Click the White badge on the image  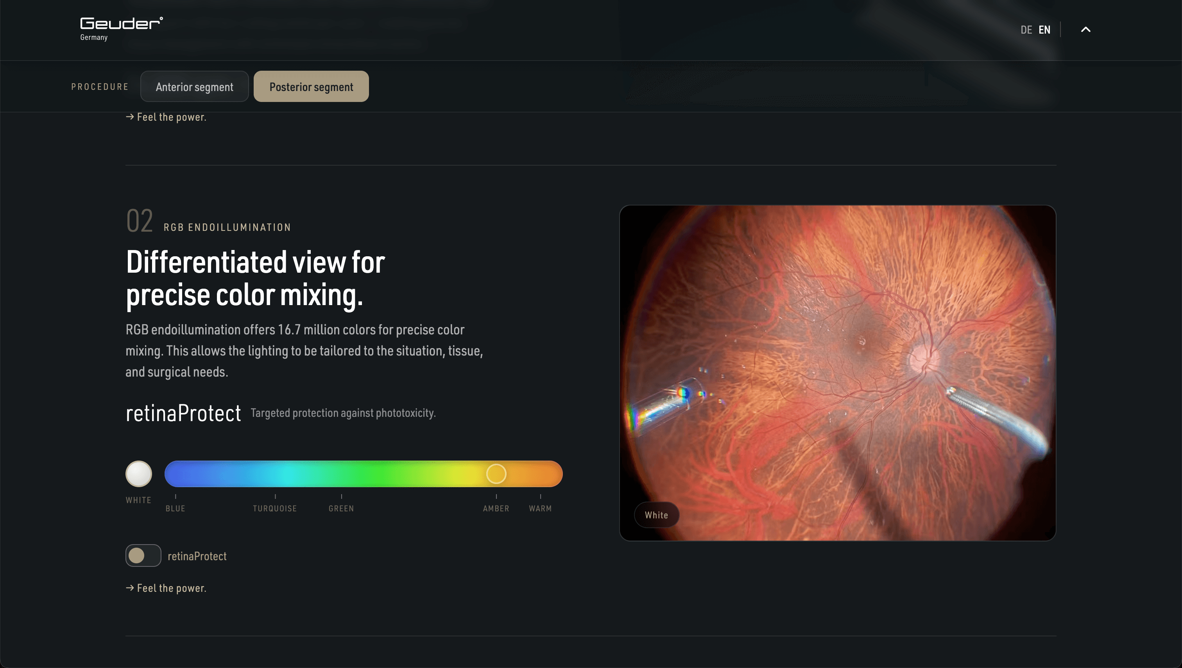tap(656, 515)
